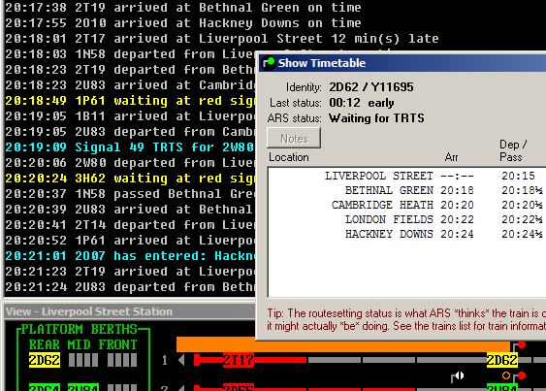The image size is (546, 391).
Task: Select the empty front berth for platform 1
Action: 122,360
